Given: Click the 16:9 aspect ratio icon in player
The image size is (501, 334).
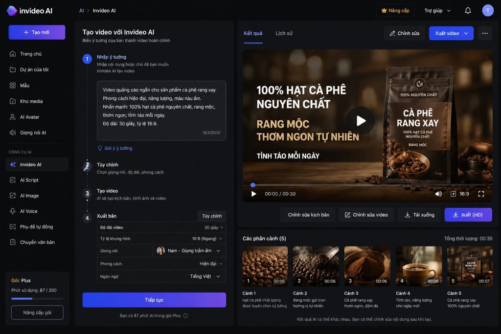Looking at the screenshot, I should [453, 194].
